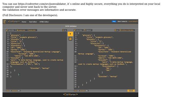This screenshot has width=172, height=97.
Task: Collapse "GlossDiv" fold arrow on left line 4
Action: (x=9, y=39)
